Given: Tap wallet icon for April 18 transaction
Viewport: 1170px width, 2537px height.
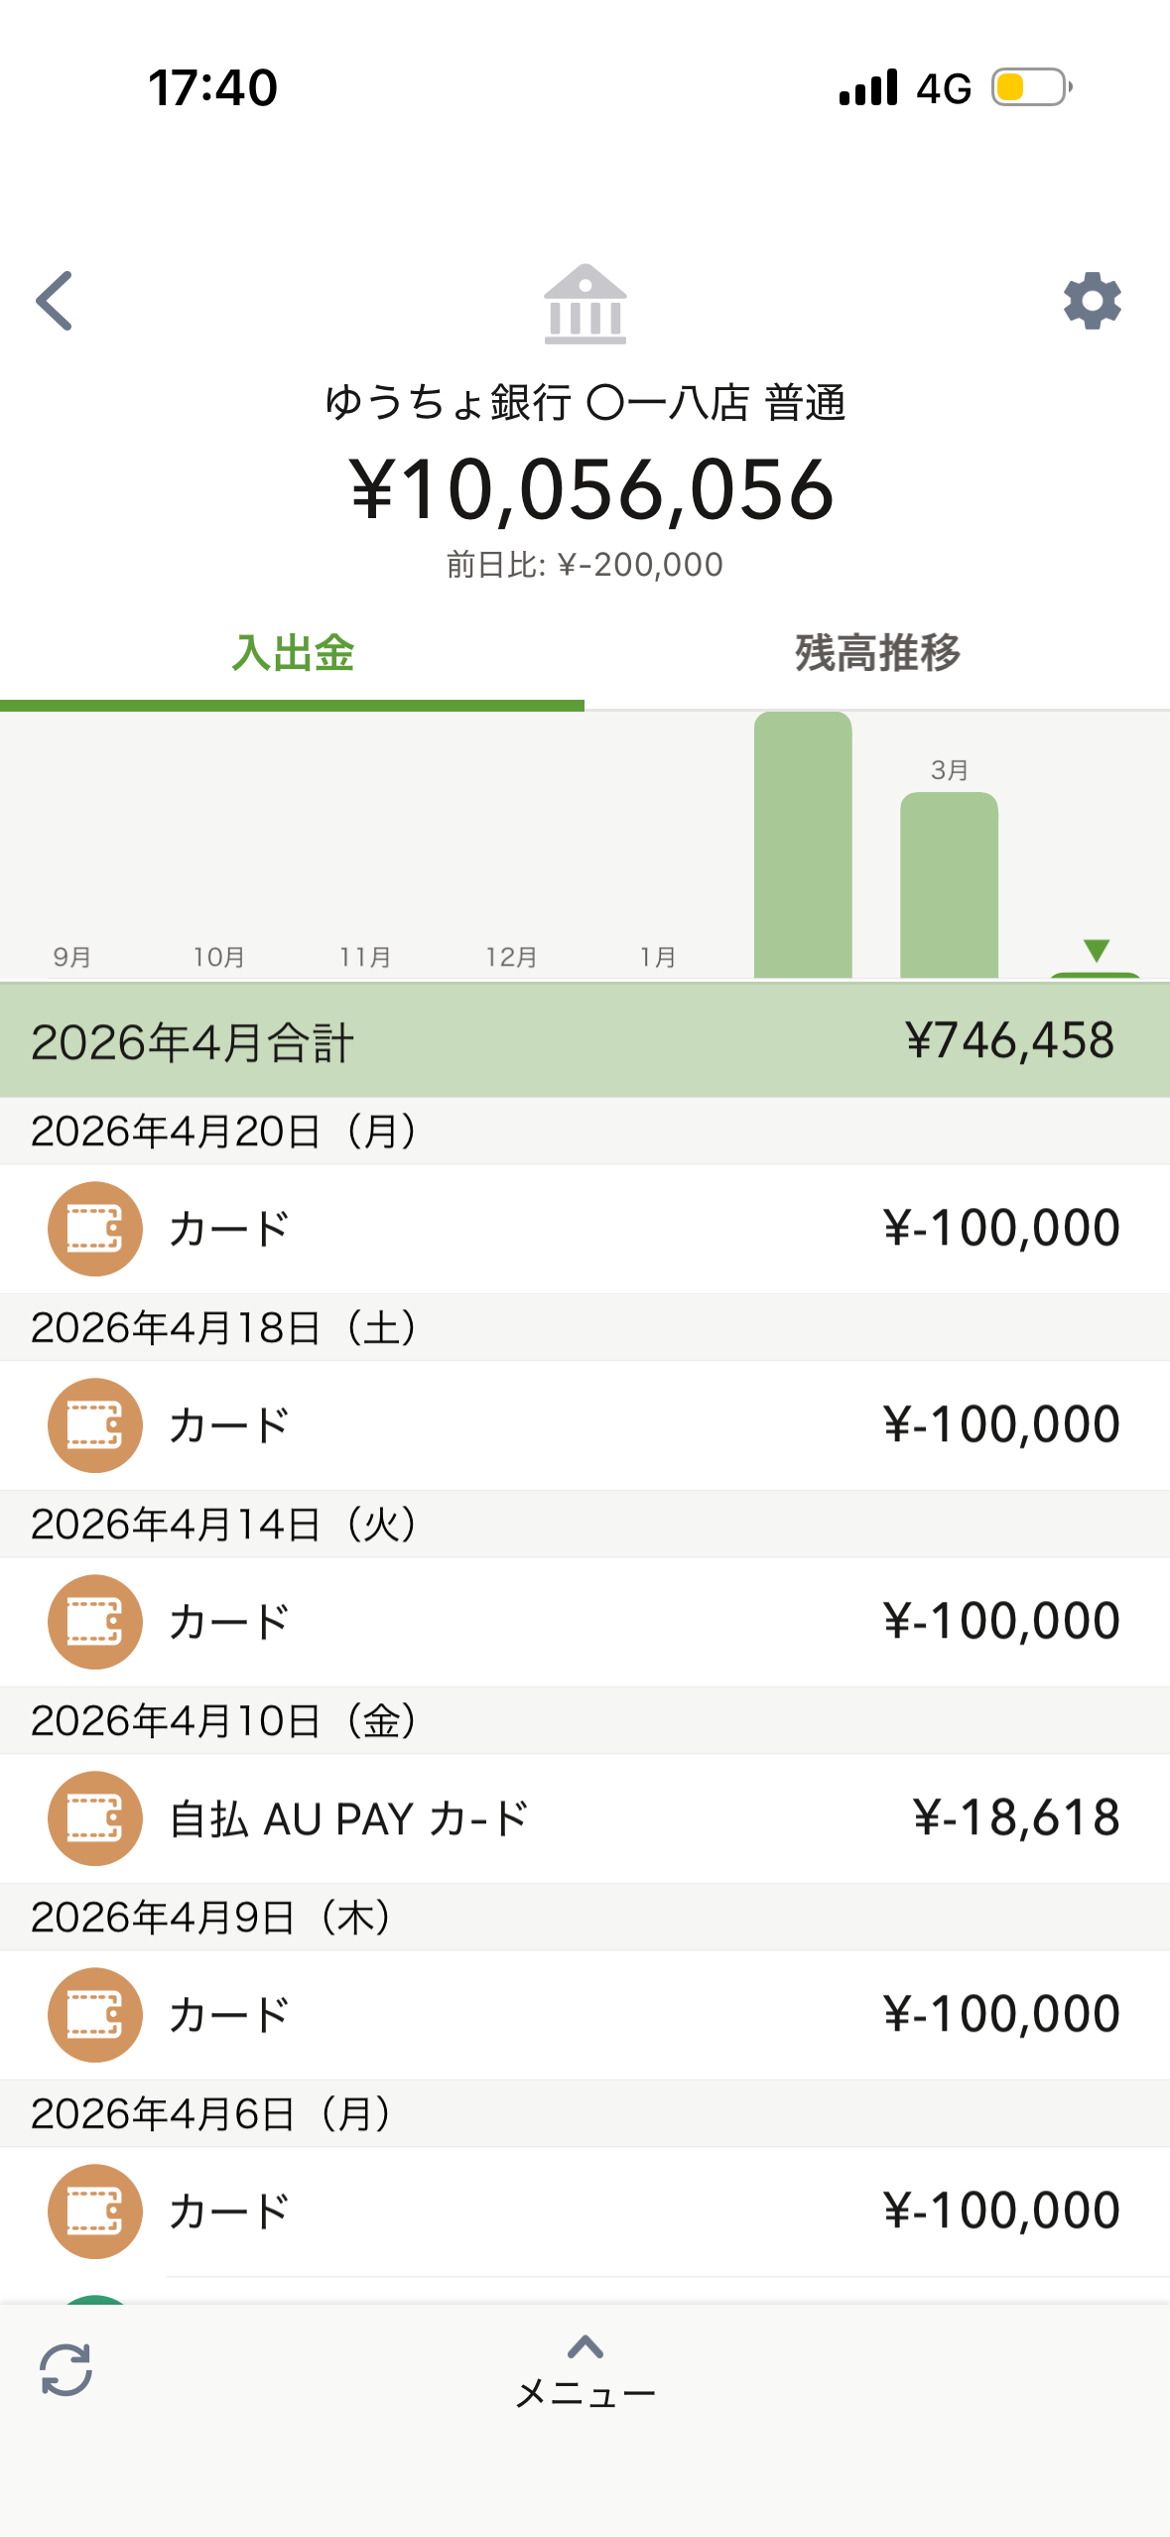Looking at the screenshot, I should pos(95,1425).
